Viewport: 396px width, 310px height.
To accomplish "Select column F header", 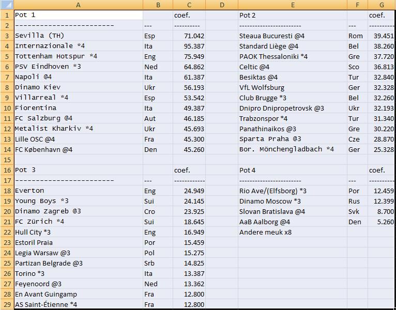I will (x=357, y=5).
